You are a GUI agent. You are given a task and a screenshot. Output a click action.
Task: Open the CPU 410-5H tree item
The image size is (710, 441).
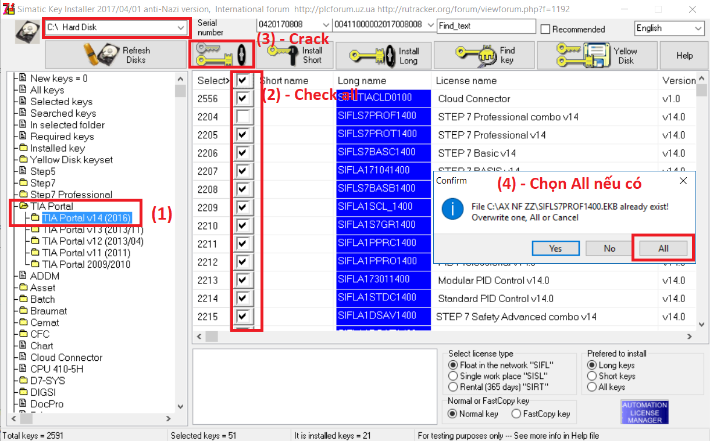56,369
